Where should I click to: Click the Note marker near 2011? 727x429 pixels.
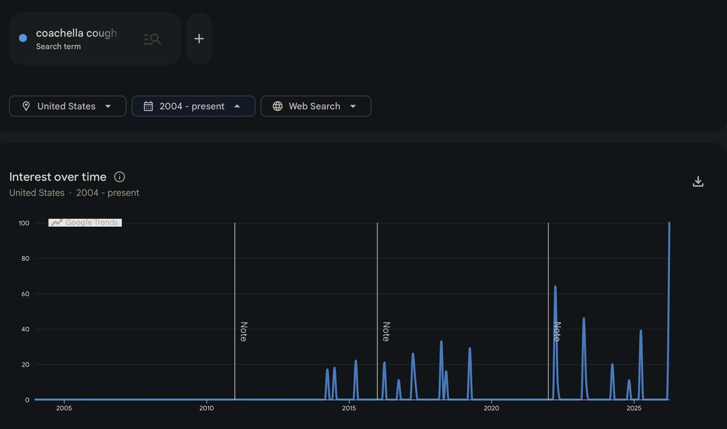tap(244, 331)
